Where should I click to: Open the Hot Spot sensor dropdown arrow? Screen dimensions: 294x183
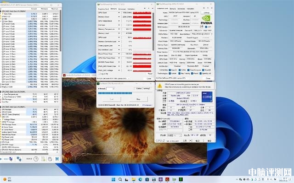coord(119,25)
